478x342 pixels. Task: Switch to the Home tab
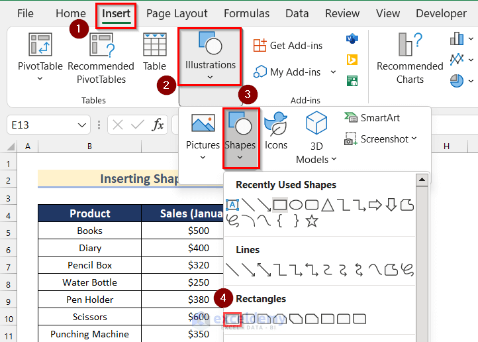click(71, 13)
